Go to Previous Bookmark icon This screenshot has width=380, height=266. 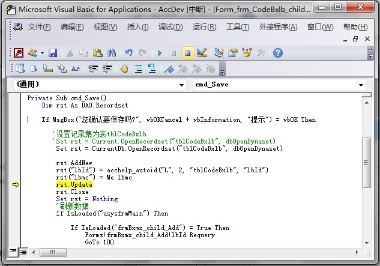point(197,68)
